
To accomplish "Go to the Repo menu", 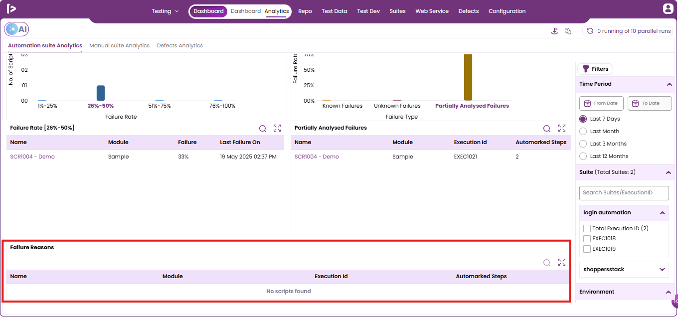I will (305, 11).
